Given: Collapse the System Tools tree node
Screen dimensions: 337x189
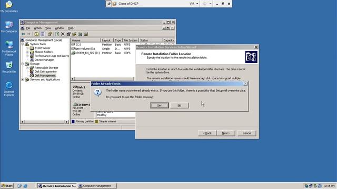Looking at the screenshot, I should pyautogui.click(x=23, y=44).
